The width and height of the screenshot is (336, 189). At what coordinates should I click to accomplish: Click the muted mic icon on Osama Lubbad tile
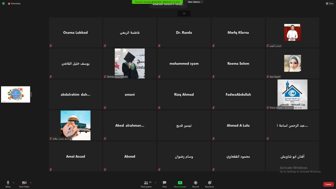[51, 46]
